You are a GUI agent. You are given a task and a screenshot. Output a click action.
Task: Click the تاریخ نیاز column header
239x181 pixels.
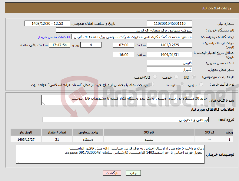pyautogui.click(x=26, y=132)
